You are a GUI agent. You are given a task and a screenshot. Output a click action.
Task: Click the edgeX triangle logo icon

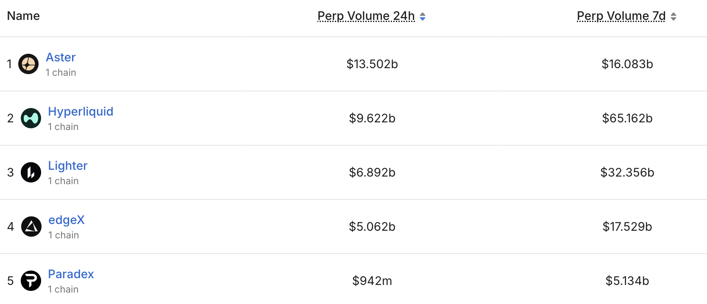(x=31, y=227)
